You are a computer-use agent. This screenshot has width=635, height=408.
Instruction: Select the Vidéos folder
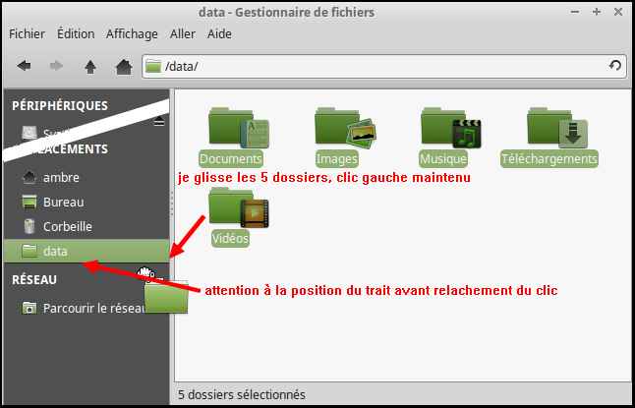tap(230, 217)
